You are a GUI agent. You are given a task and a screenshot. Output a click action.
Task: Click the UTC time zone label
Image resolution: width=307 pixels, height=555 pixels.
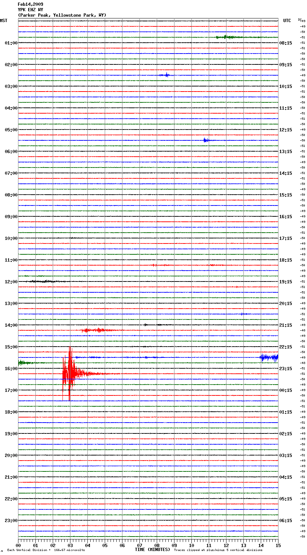point(287,21)
